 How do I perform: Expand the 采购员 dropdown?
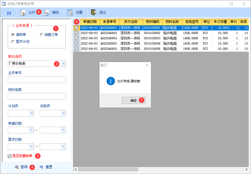pos(64,113)
